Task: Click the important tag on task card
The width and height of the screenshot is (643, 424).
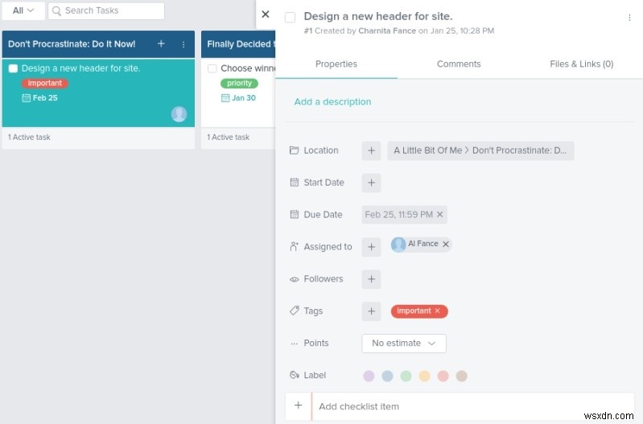Action: pyautogui.click(x=45, y=83)
